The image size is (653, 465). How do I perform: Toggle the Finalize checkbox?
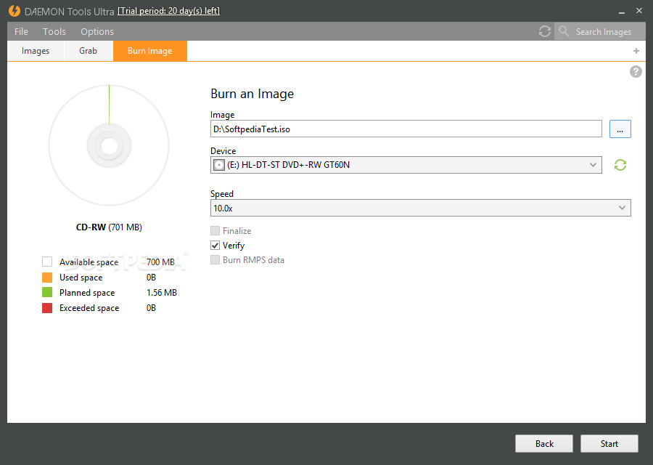click(215, 230)
